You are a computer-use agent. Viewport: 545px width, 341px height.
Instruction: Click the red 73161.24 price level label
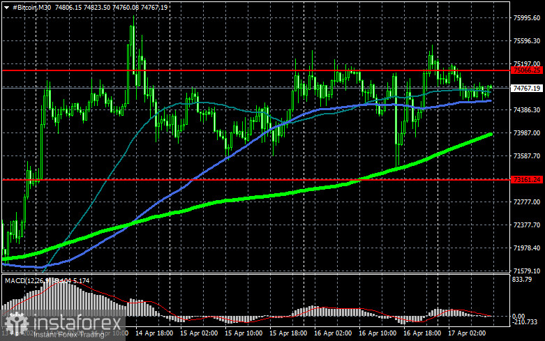527,179
